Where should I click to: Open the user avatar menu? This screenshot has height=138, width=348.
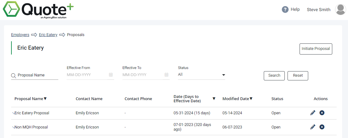click(341, 10)
